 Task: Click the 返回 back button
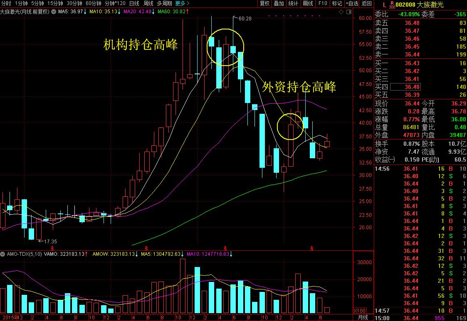tap(367, 4)
